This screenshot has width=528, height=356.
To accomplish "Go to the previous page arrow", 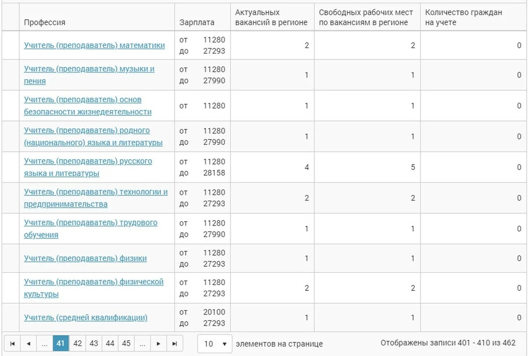I will [x=29, y=344].
